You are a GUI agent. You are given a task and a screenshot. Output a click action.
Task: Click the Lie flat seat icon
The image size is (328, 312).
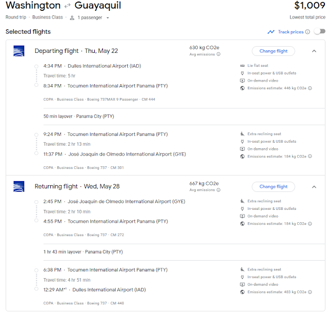click(x=242, y=66)
